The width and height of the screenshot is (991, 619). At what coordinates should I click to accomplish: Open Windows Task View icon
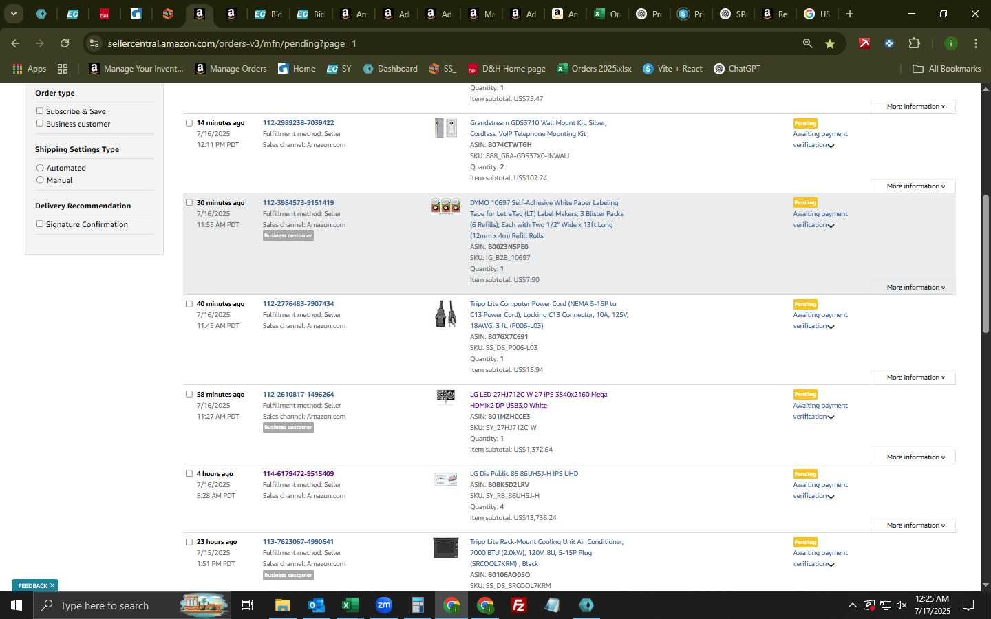[x=248, y=605]
